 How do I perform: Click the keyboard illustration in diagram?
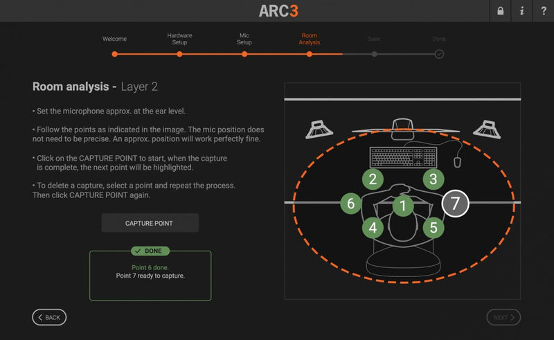tap(403, 157)
